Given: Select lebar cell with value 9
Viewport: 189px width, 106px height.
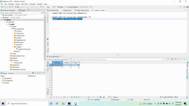Looking at the screenshot, I should click(x=67, y=67).
